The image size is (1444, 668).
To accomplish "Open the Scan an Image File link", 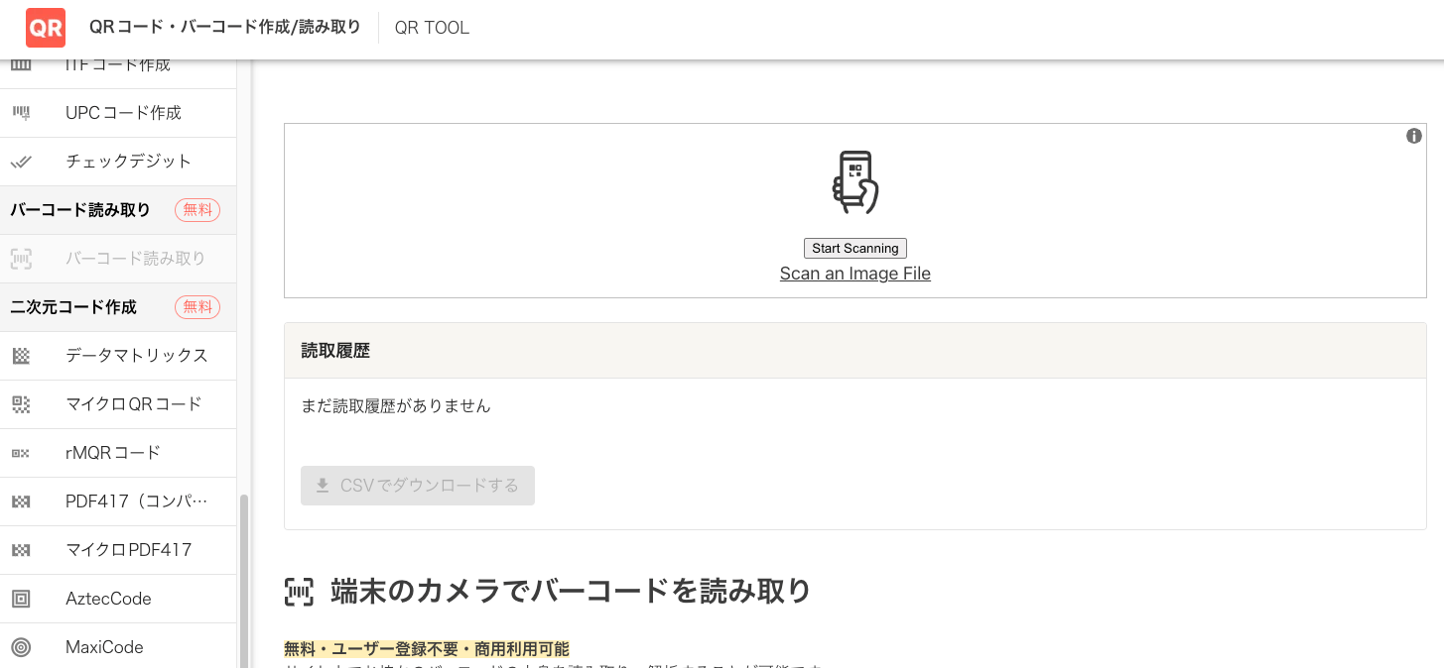I will point(854,274).
